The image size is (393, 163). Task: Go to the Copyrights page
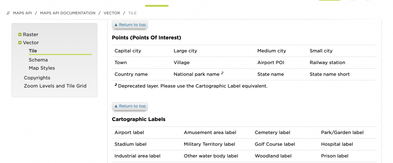(x=37, y=78)
